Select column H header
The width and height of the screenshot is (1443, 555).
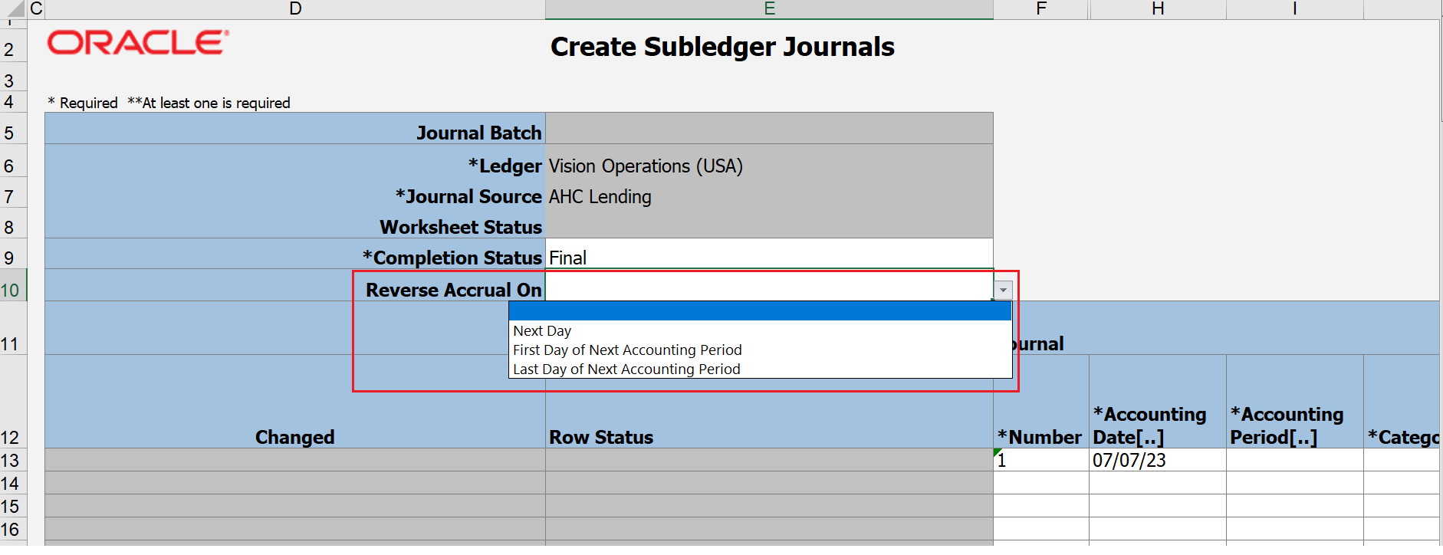(x=1158, y=9)
